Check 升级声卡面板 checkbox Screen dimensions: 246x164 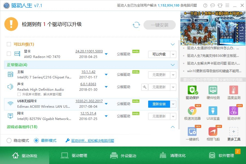(x=19, y=94)
